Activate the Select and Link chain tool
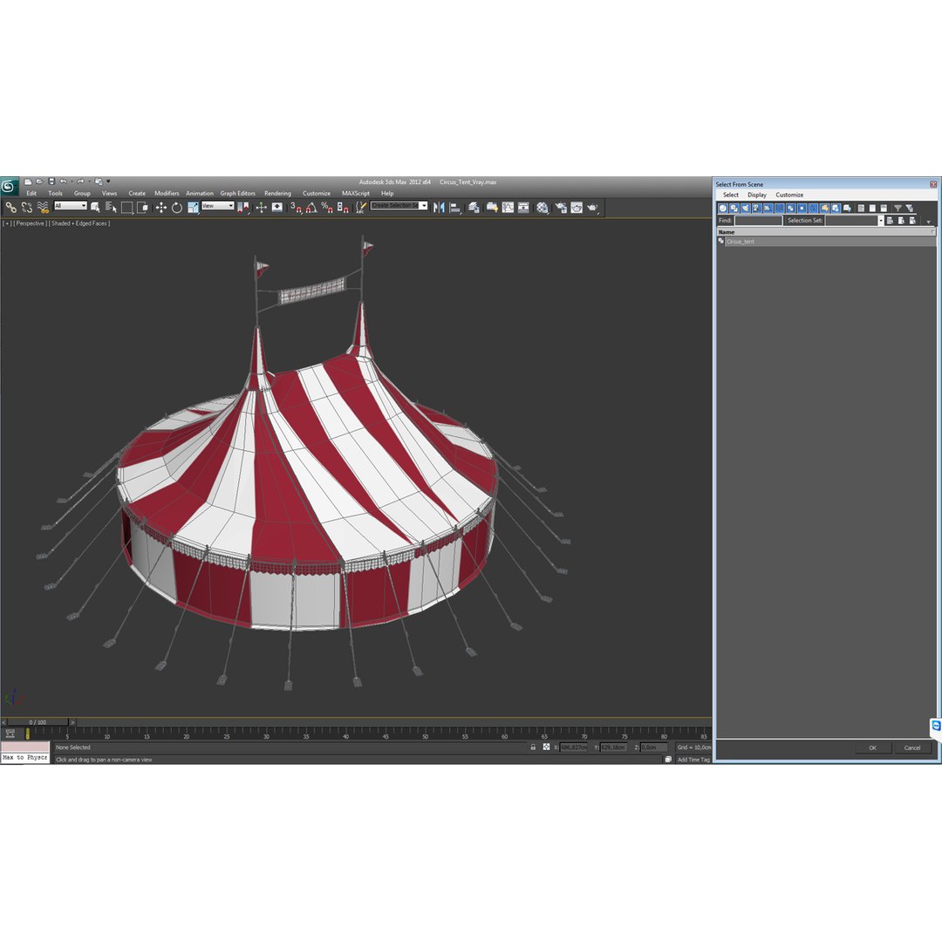 (x=10, y=208)
